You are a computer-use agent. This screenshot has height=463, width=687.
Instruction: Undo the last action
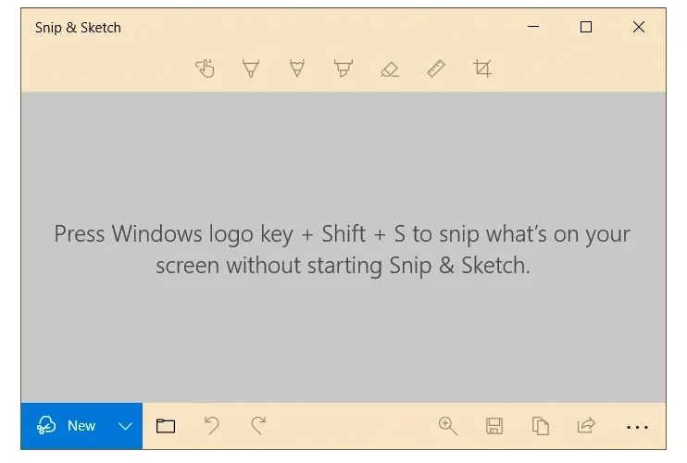(212, 425)
